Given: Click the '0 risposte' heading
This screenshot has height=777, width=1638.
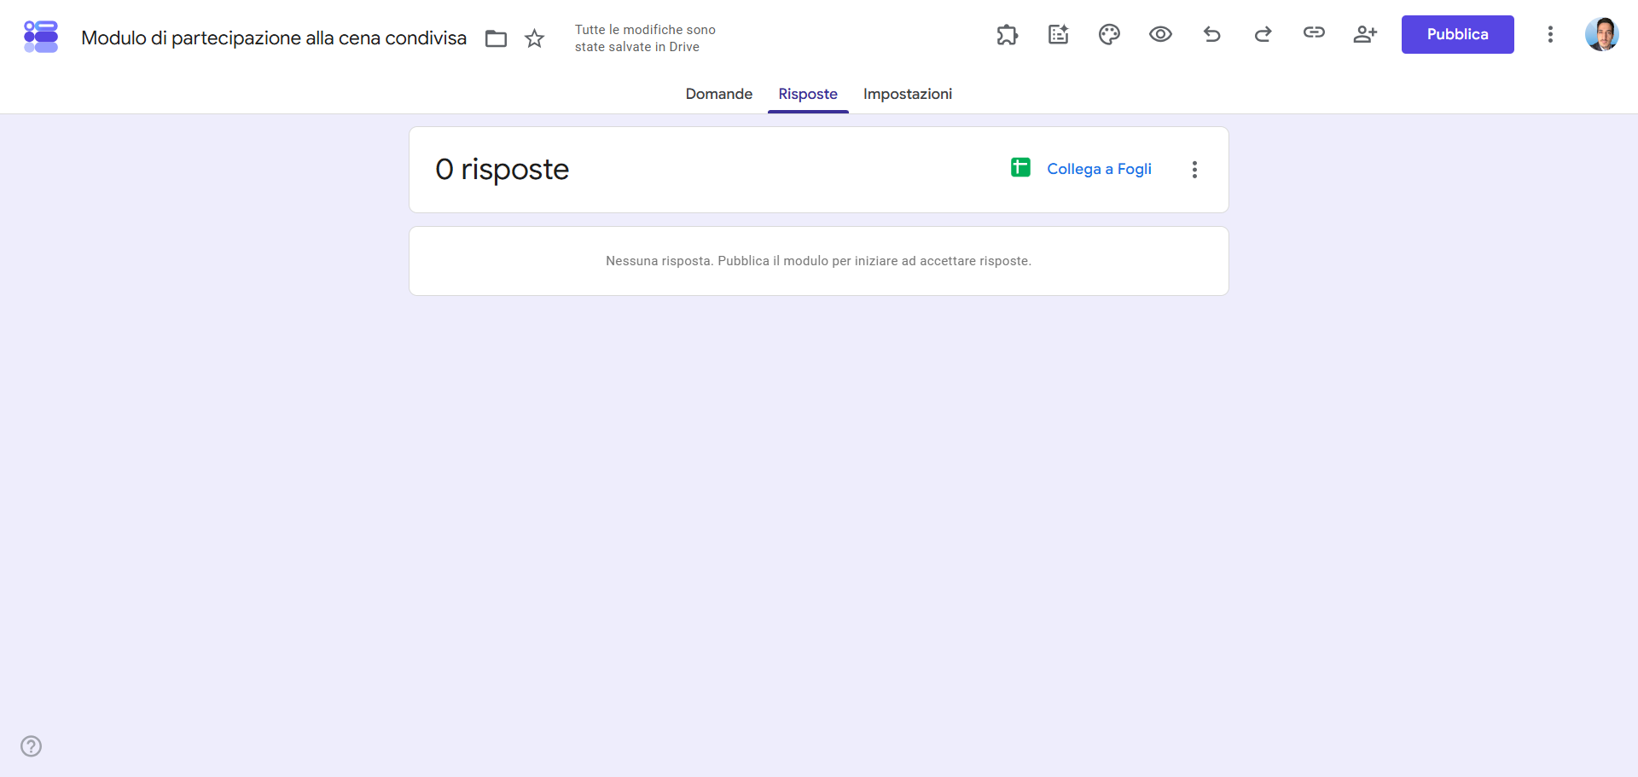Looking at the screenshot, I should [502, 169].
